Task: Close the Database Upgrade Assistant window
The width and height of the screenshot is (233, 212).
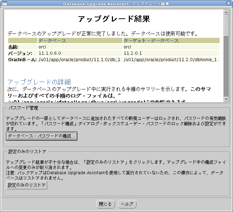Action: (x=228, y=3)
